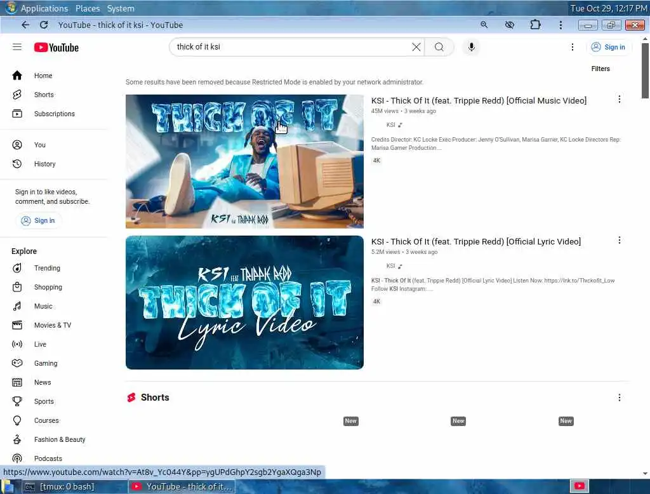Open the browser extensions puzzle icon
650x494 pixels.
pos(535,25)
